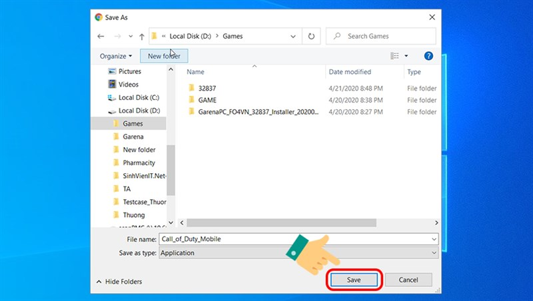This screenshot has width=533, height=301.
Task: Select Local Disk (C:) in sidebar
Action: [139, 97]
